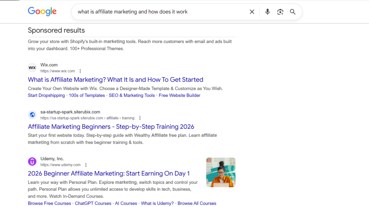Click the Udemy ad thumbnail image
The width and height of the screenshot is (369, 207).
pos(221,172)
